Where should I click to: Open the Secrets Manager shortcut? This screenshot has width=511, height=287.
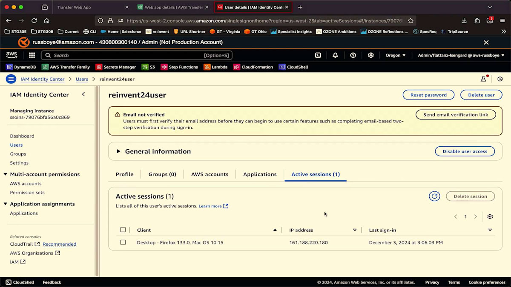(x=116, y=67)
